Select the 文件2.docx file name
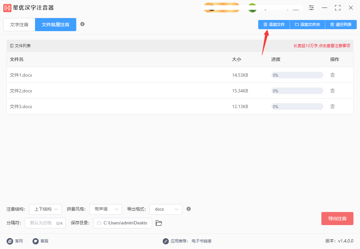Viewport: 360px width, 249px height. 21,91
